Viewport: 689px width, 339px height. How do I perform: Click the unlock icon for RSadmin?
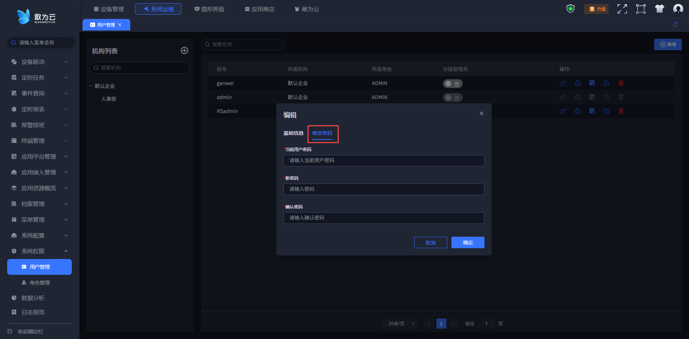(563, 111)
